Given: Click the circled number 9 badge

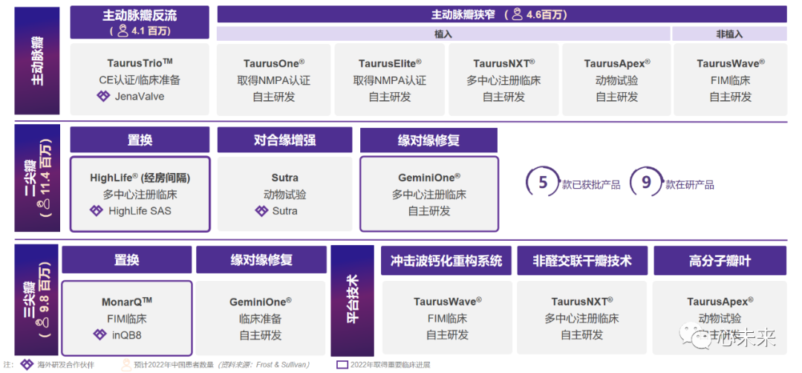Looking at the screenshot, I should coord(646,184).
